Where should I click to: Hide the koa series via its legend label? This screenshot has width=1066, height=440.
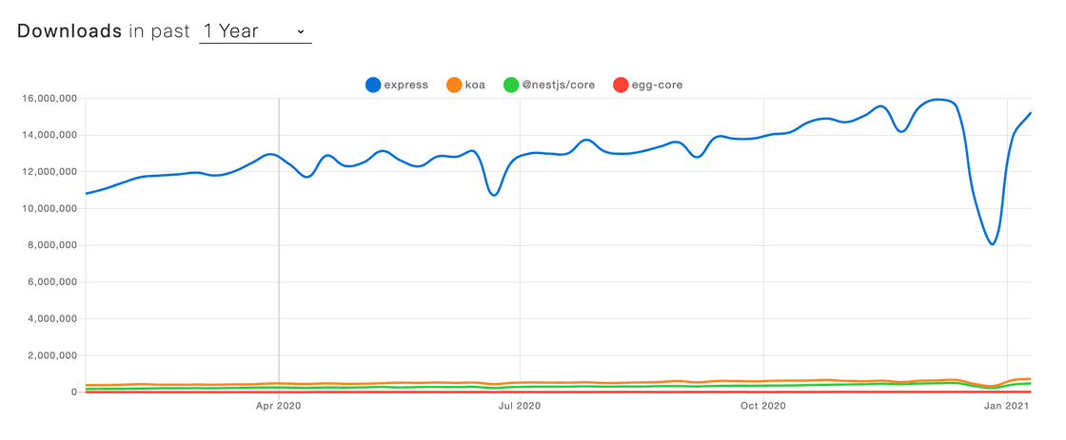(475, 85)
